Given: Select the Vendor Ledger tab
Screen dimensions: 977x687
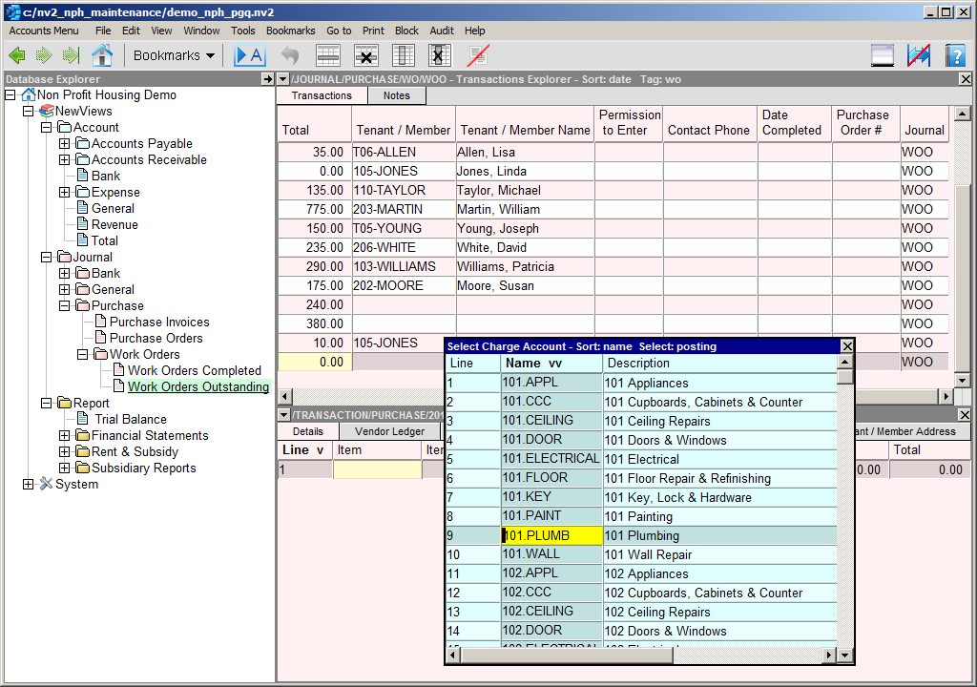Looking at the screenshot, I should pyautogui.click(x=389, y=431).
